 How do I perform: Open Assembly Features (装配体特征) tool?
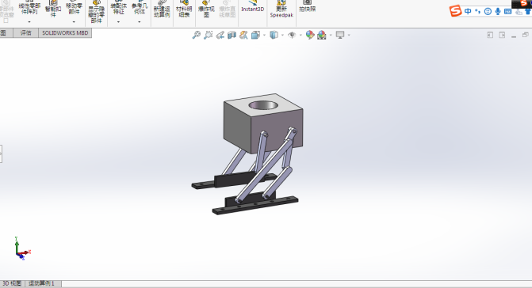(x=118, y=7)
